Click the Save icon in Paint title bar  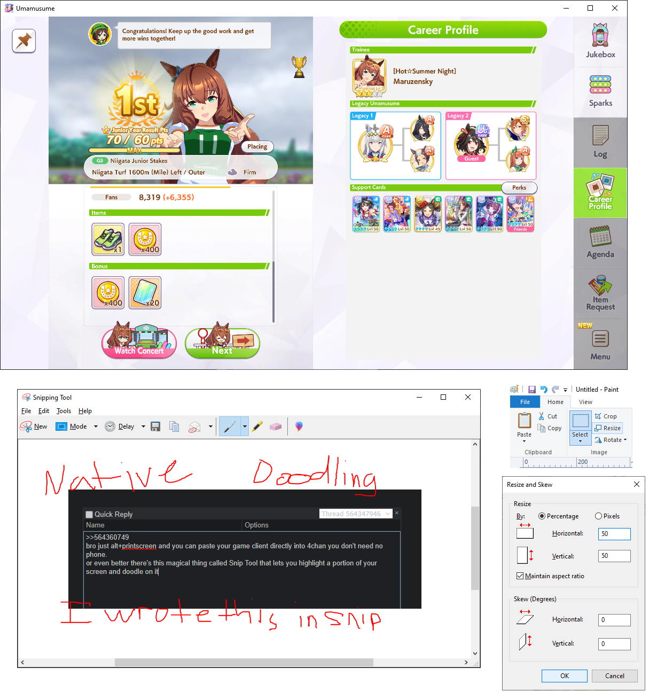(x=532, y=390)
